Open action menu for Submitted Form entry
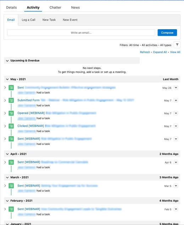This screenshot has width=184, height=225. coord(176,100)
